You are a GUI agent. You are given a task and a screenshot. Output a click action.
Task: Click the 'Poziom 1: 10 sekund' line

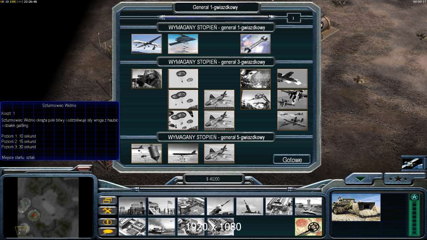click(x=18, y=136)
